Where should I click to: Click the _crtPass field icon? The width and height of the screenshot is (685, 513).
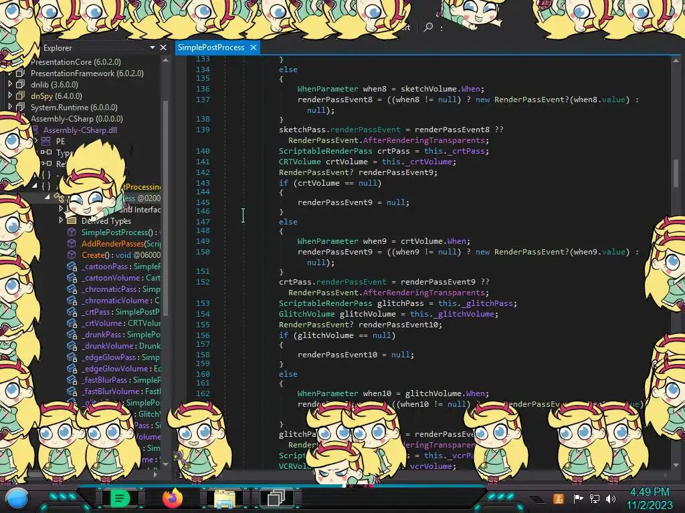pyautogui.click(x=72, y=311)
